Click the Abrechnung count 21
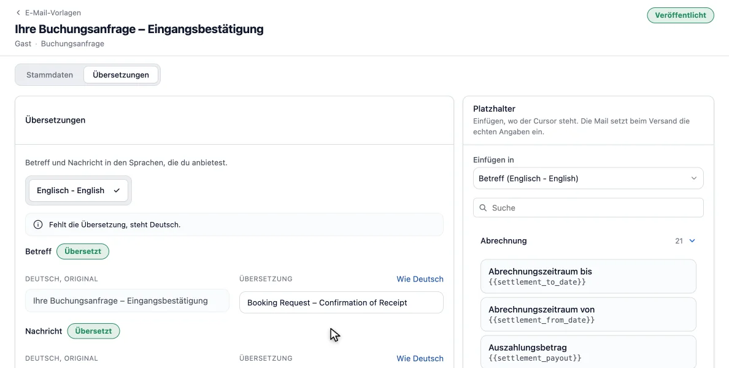The height and width of the screenshot is (368, 729). (x=679, y=240)
